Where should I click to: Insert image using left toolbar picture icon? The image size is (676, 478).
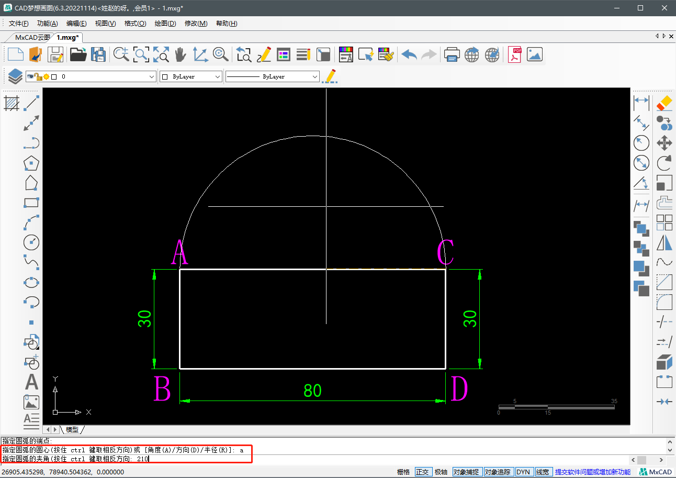click(x=32, y=402)
